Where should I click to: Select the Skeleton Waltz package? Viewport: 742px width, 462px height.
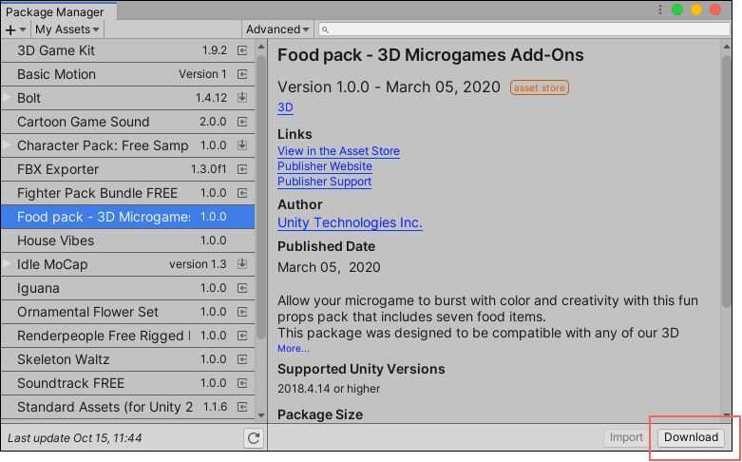point(127,359)
